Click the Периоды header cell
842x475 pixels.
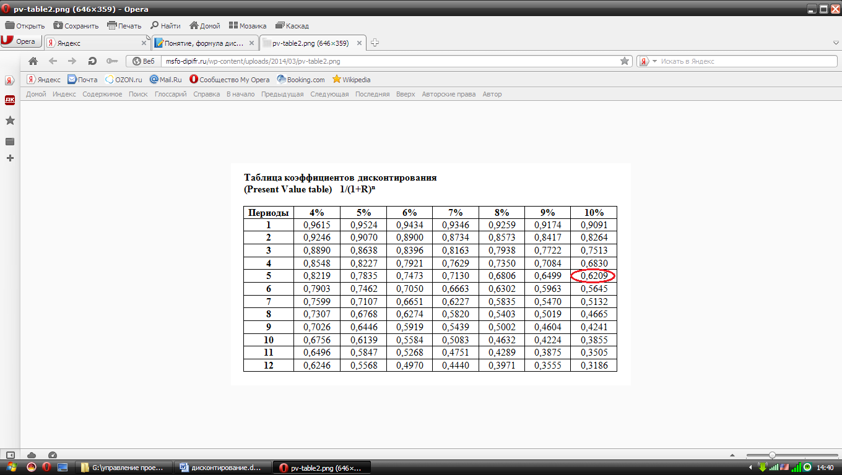268,212
